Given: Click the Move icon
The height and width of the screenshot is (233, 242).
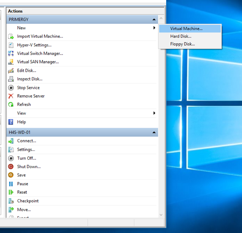Looking at the screenshot, I should (x=11, y=209).
